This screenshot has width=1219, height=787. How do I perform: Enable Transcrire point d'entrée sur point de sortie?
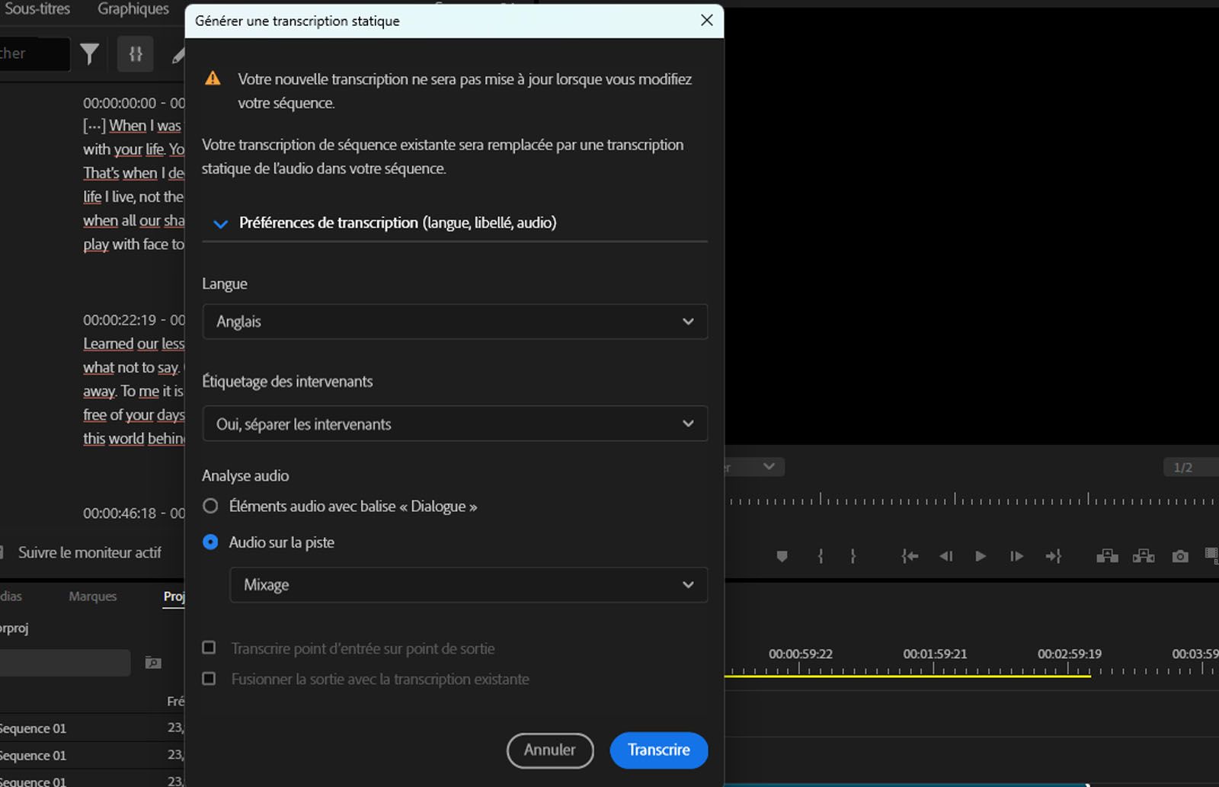208,647
